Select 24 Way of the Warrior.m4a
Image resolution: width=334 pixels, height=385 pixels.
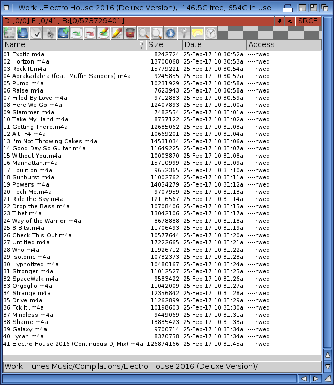[42, 221]
